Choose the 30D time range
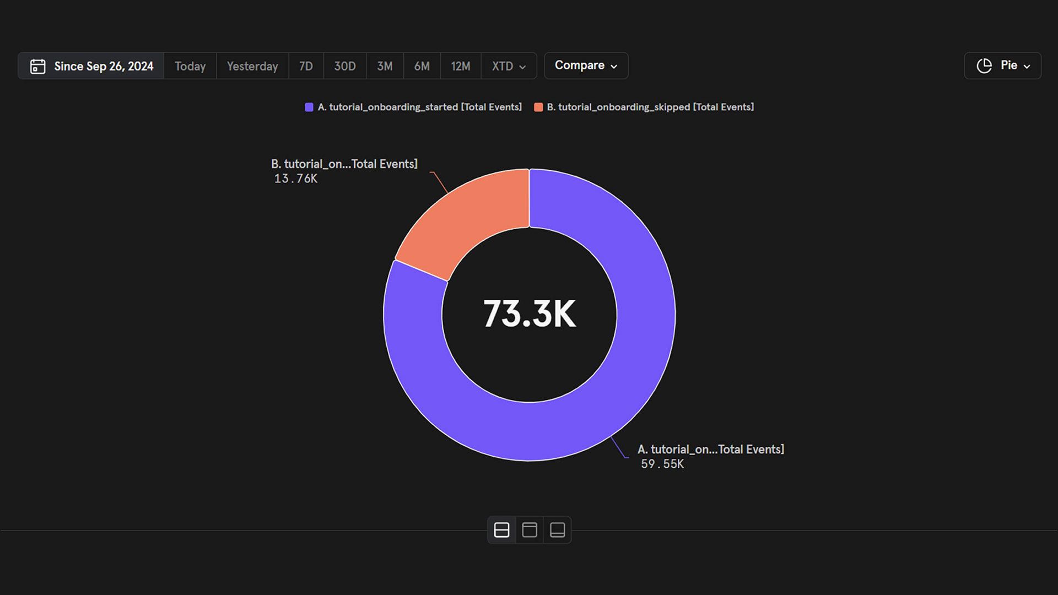 pyautogui.click(x=345, y=66)
